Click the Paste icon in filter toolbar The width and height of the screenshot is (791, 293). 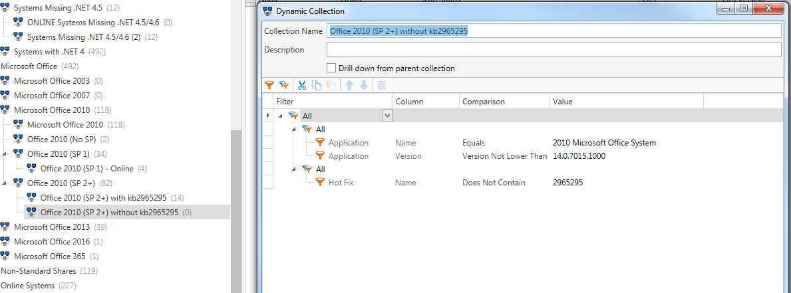coord(331,85)
